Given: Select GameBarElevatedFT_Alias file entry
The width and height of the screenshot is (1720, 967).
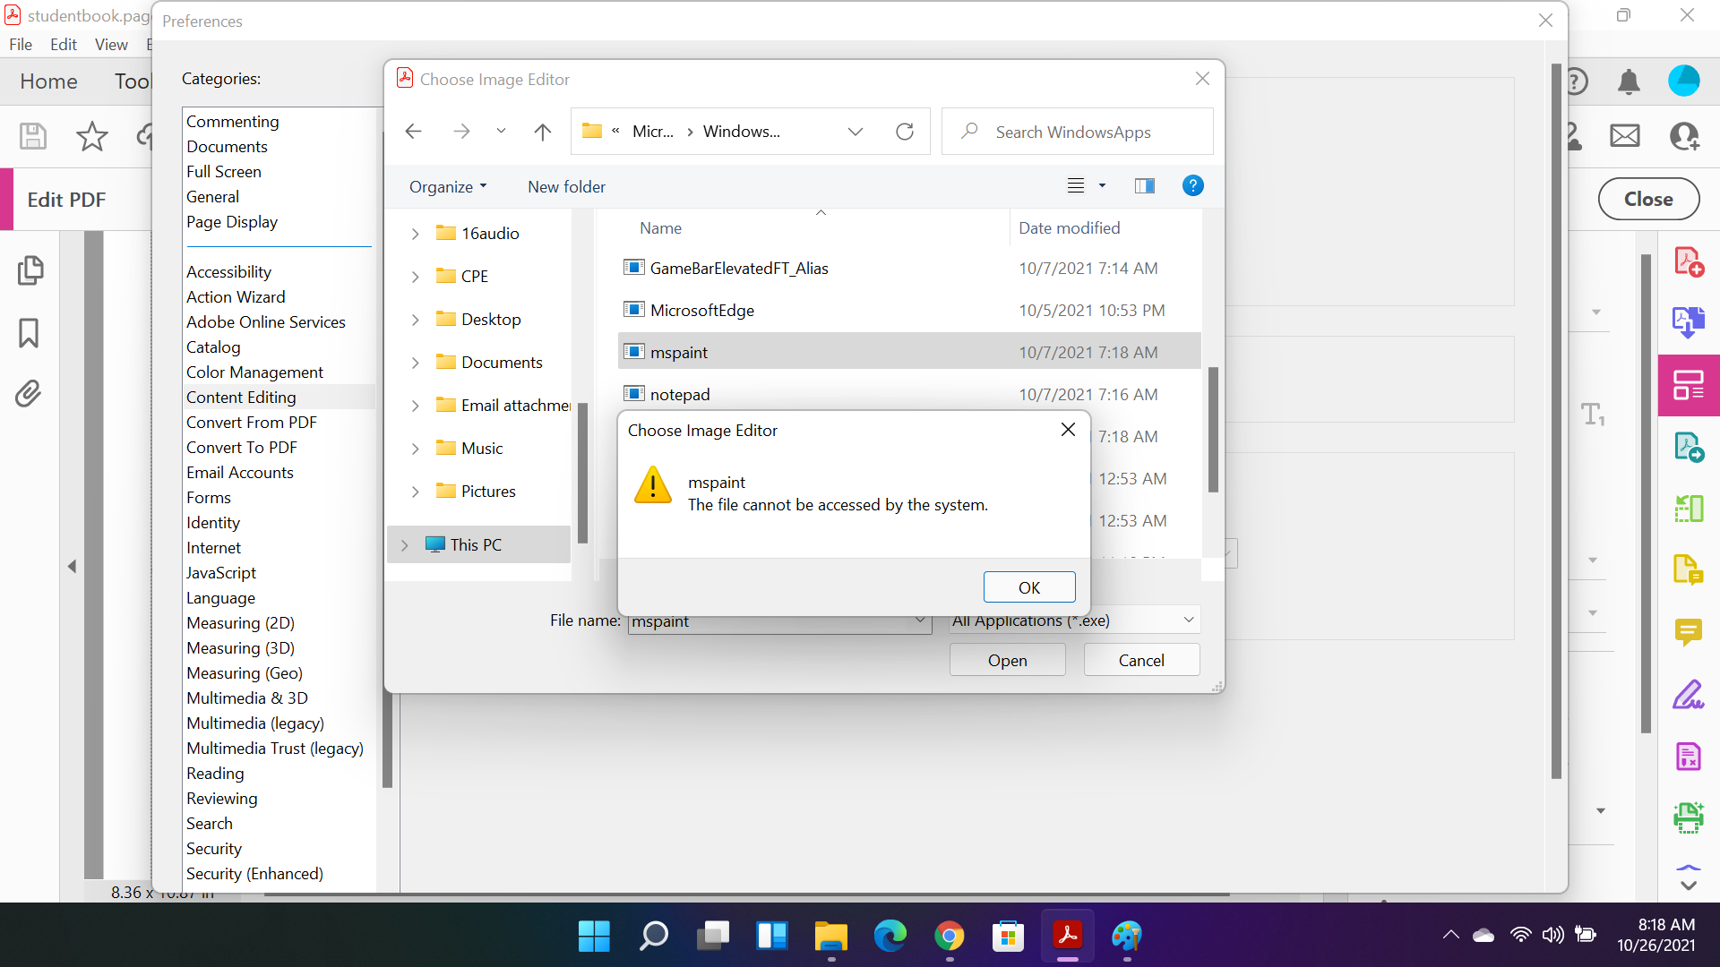Looking at the screenshot, I should point(909,268).
